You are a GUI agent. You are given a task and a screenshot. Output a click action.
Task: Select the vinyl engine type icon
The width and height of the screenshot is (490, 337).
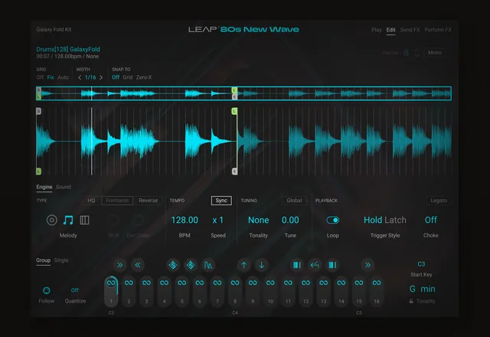(x=52, y=220)
